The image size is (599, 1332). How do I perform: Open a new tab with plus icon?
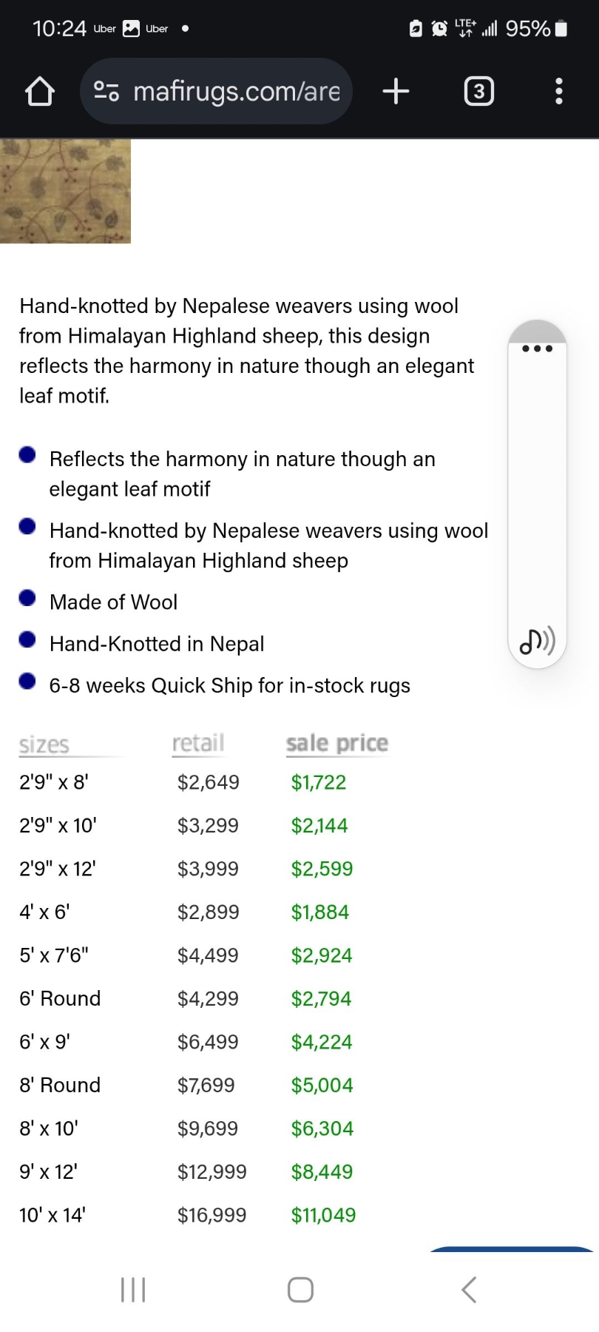click(x=396, y=92)
